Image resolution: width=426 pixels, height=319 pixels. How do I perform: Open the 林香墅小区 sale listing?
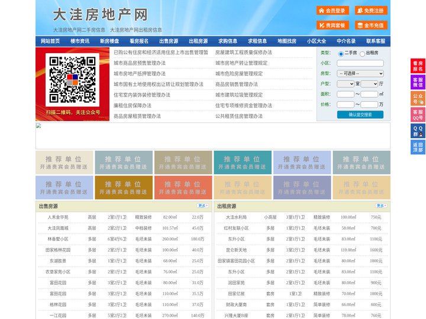point(58,239)
